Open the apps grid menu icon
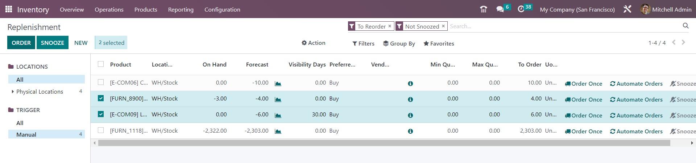696x163 pixels. [x=9, y=9]
